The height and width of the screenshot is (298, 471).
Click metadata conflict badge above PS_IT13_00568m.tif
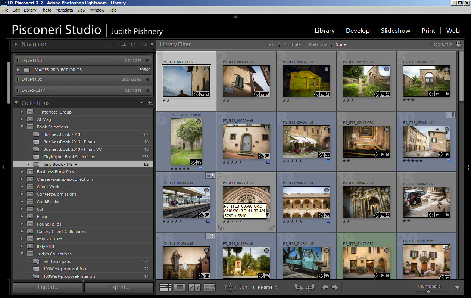click(451, 115)
